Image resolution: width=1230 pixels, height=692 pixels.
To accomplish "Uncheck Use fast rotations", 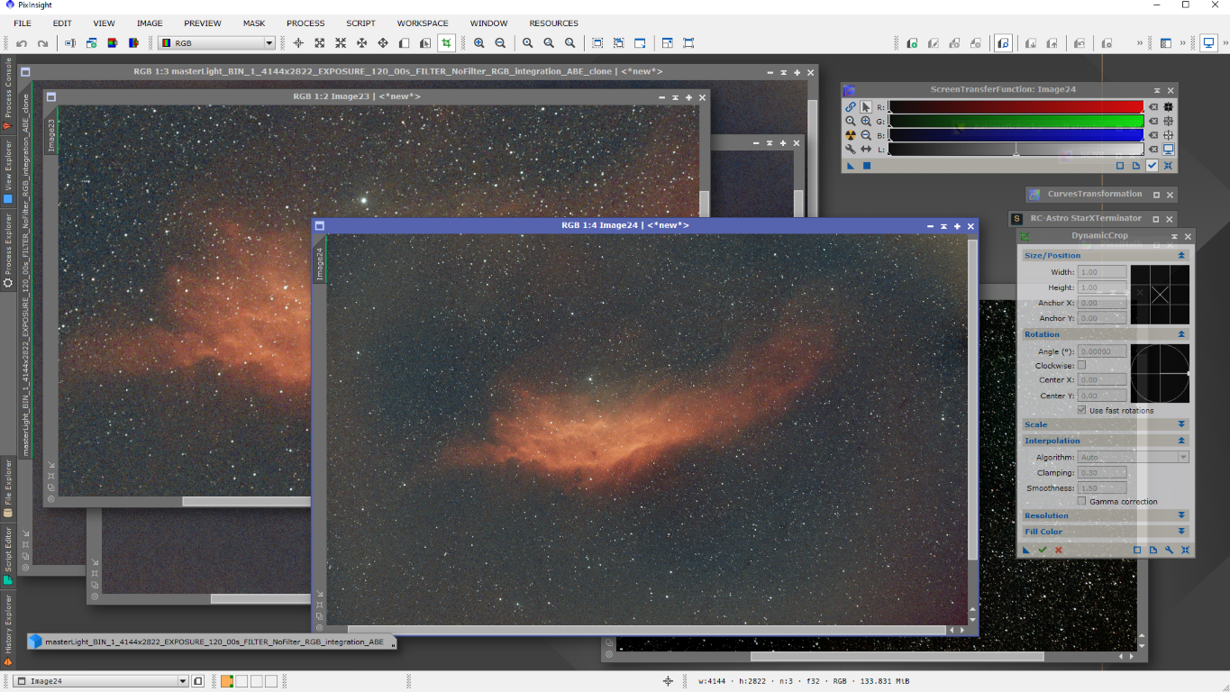I will [x=1081, y=410].
